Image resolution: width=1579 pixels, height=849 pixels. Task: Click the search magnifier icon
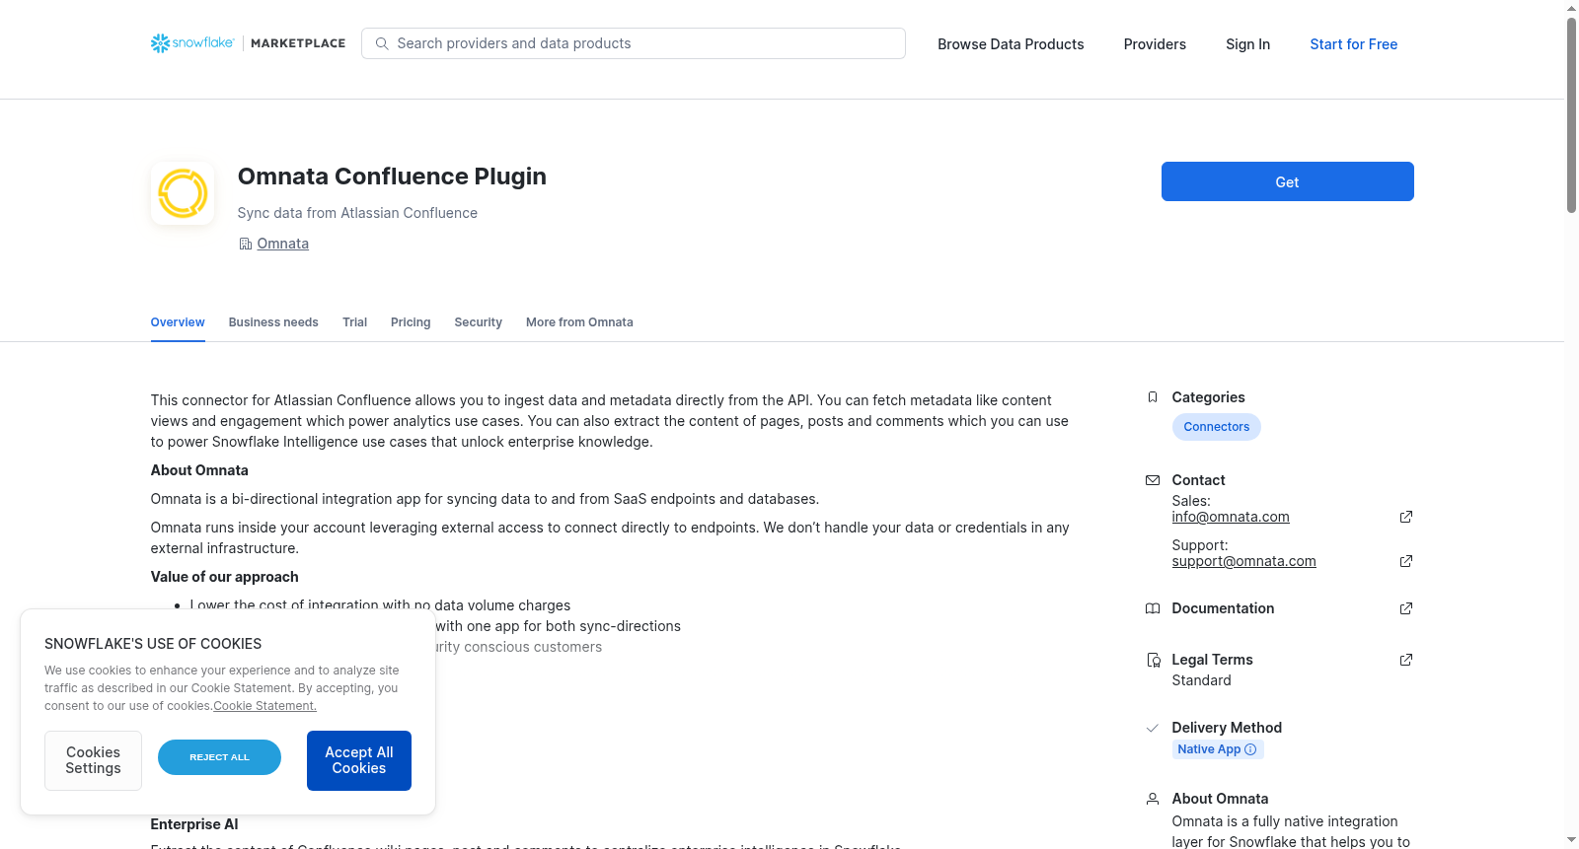pos(382,43)
